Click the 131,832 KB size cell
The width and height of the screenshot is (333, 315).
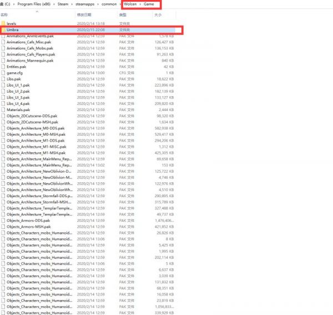tap(164, 282)
